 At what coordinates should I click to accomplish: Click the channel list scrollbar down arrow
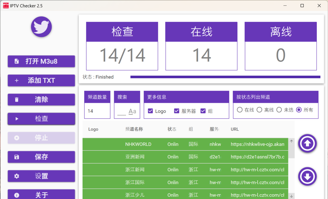coord(291,196)
